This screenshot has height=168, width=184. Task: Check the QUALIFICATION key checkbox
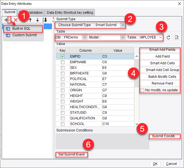63,118
